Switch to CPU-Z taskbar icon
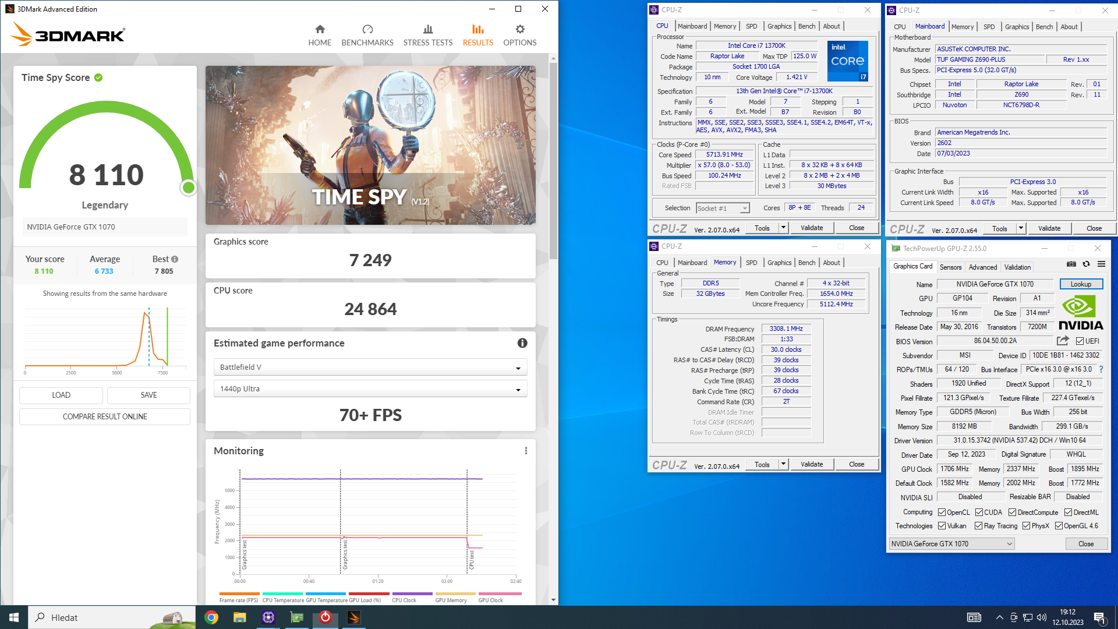 click(268, 617)
